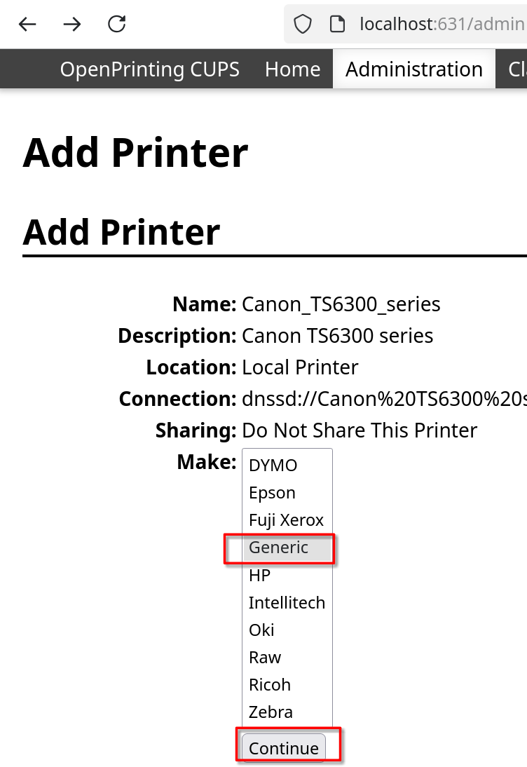Viewport: 527px width, 767px height.
Task: Choose Fuji Xerox as the make
Action: 286,520
